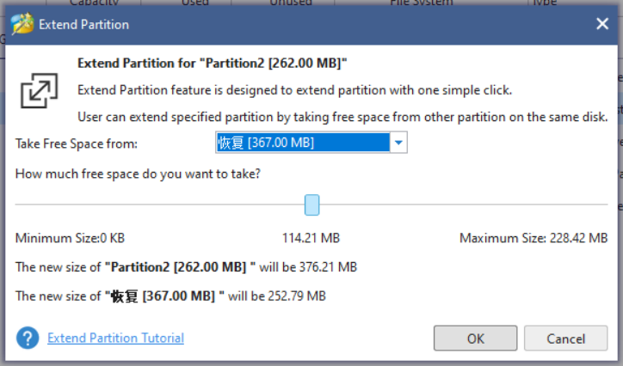Image resolution: width=623 pixels, height=366 pixels.
Task: Open the Extend Partition Tutorial link
Action: click(115, 338)
